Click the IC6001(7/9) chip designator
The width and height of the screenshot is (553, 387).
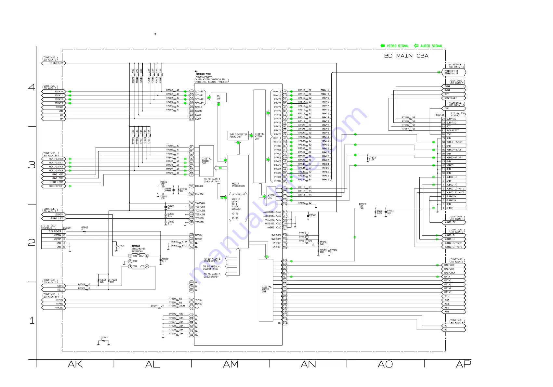(203, 74)
